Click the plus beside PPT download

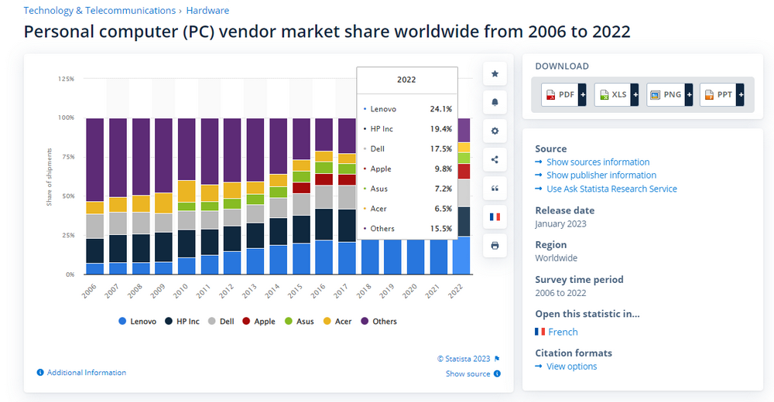coord(741,95)
